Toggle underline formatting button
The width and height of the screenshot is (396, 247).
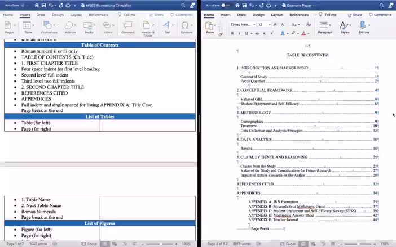click(245, 33)
